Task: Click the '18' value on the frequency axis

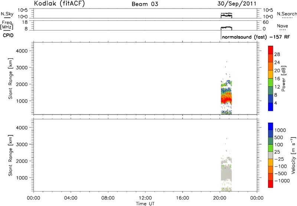Action: tap(25, 22)
